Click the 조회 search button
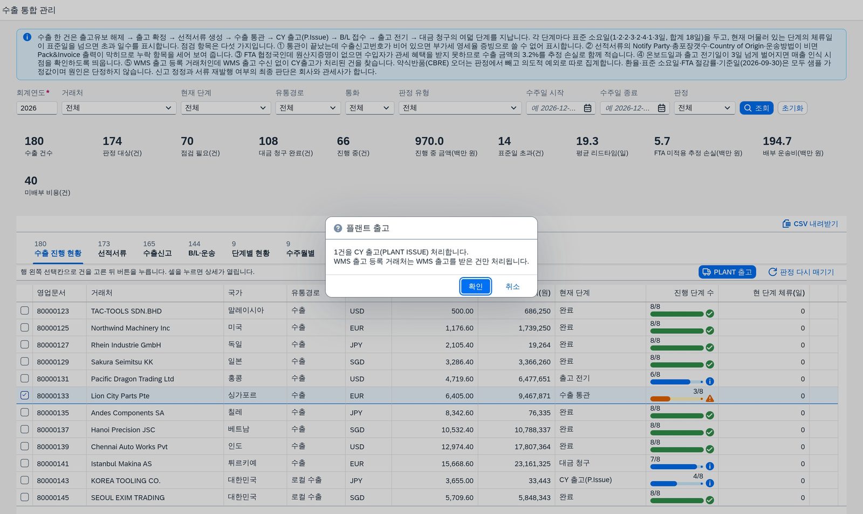 pos(756,108)
